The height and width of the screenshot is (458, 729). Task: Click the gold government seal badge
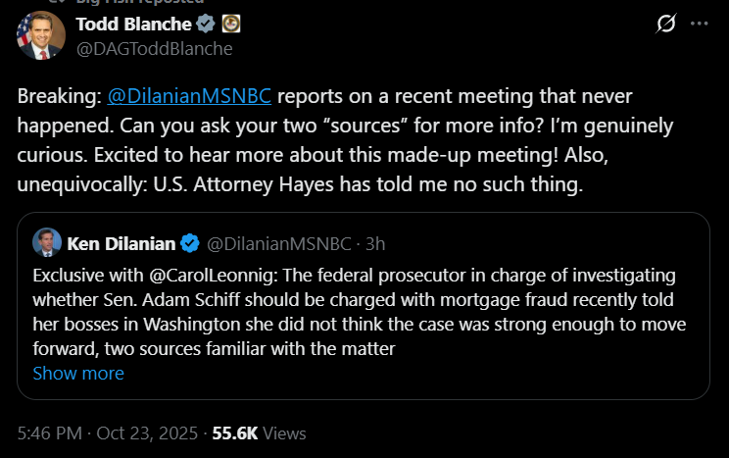pyautogui.click(x=230, y=23)
